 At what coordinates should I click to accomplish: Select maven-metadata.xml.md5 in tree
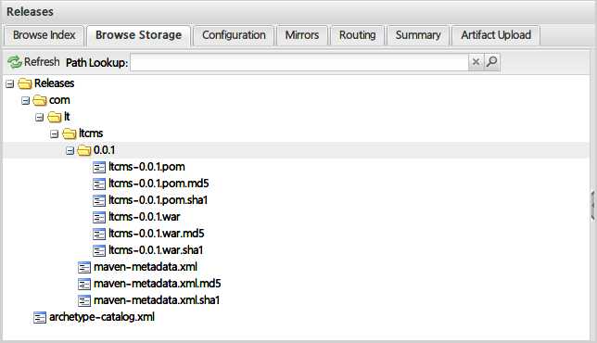[157, 284]
